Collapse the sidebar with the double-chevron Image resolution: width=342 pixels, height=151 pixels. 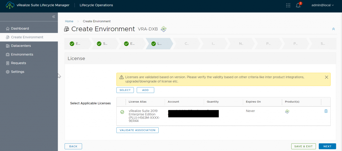tap(53, 17)
